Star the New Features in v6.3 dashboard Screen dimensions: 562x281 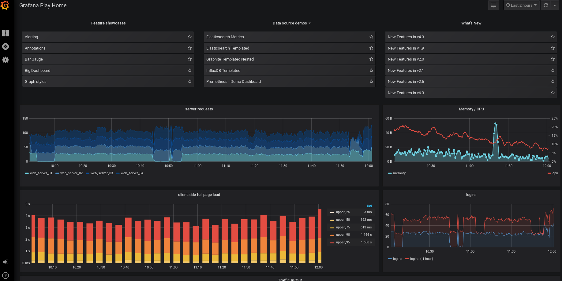[553, 93]
